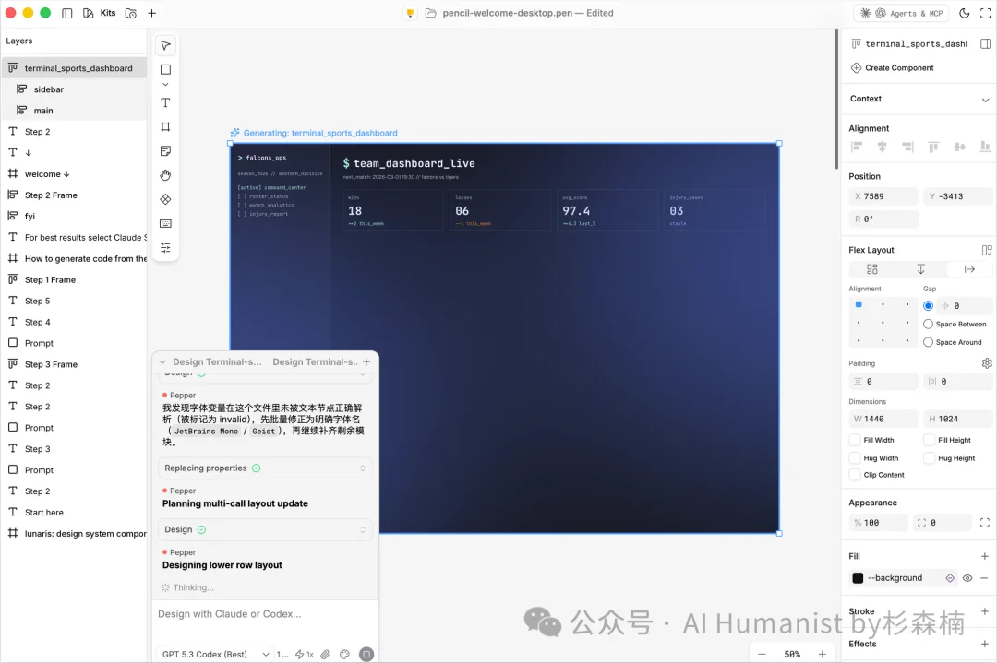The height and width of the screenshot is (663, 997).
Task: Select the Rectangle tool
Action: point(165,69)
